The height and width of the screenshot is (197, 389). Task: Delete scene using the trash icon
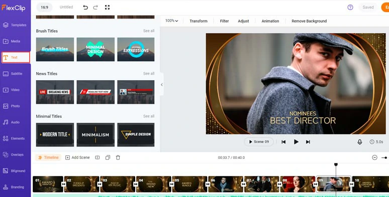(x=118, y=157)
